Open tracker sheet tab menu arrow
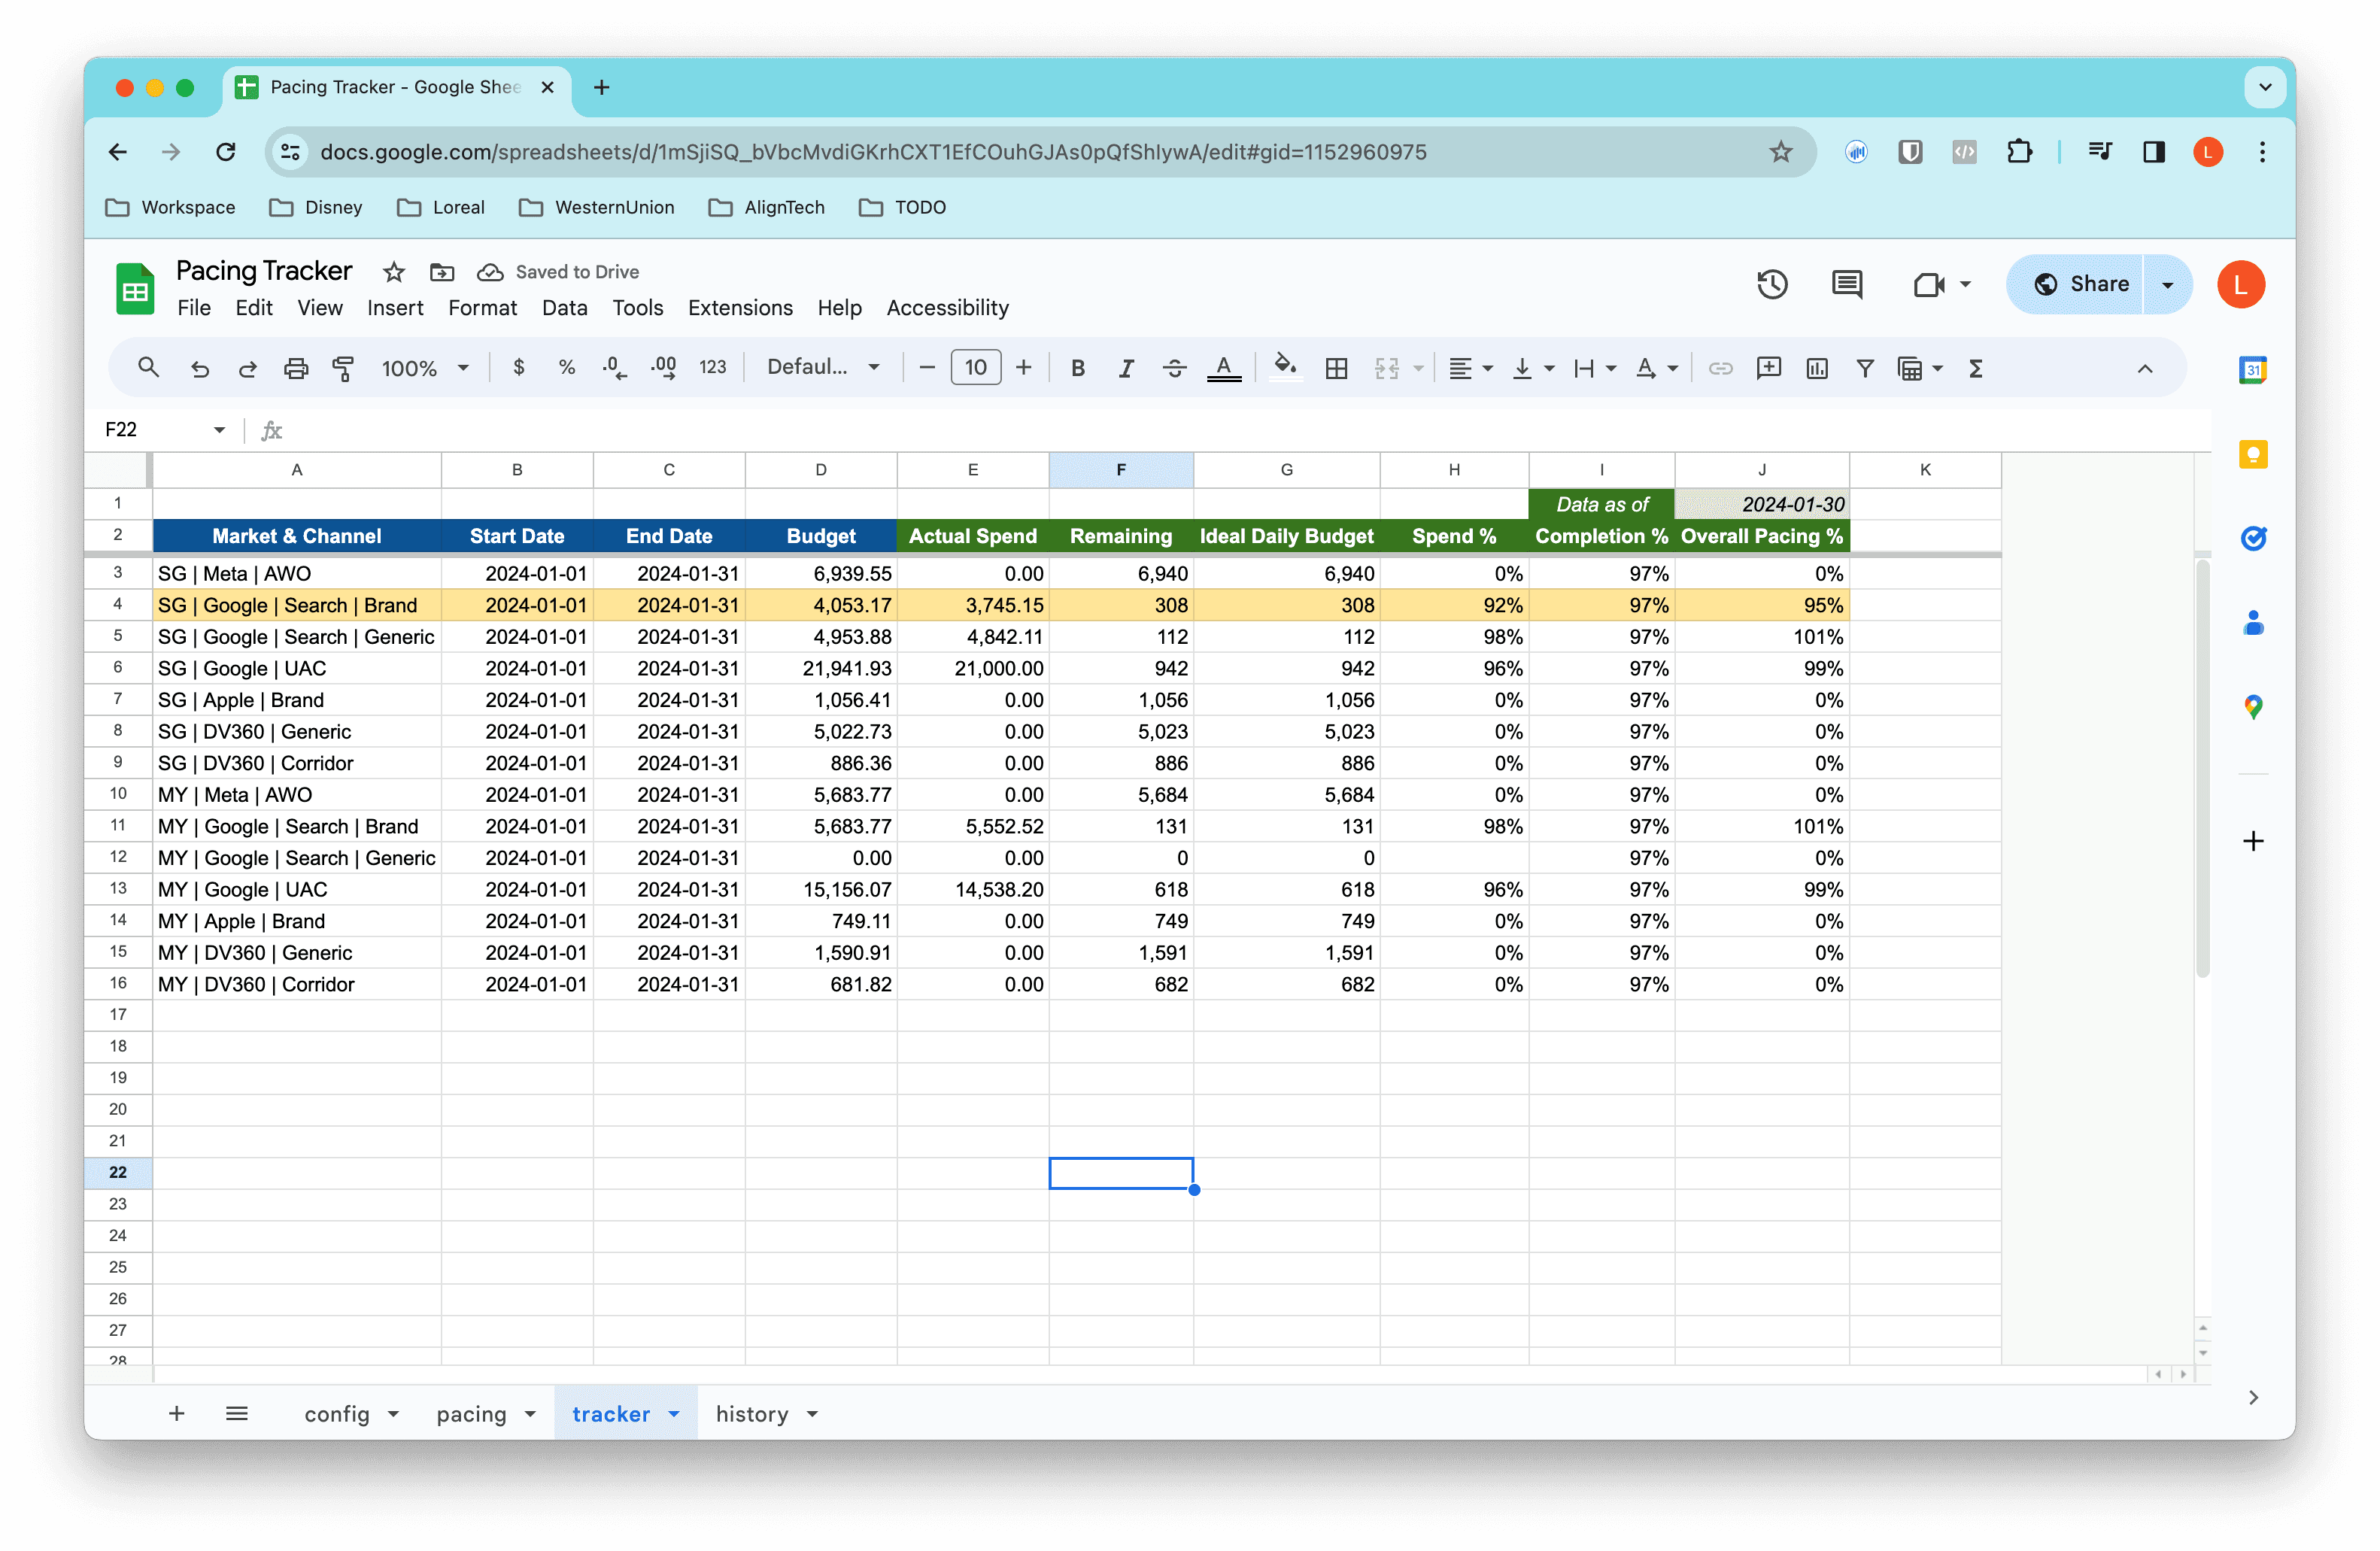2380x1551 pixels. [674, 1414]
